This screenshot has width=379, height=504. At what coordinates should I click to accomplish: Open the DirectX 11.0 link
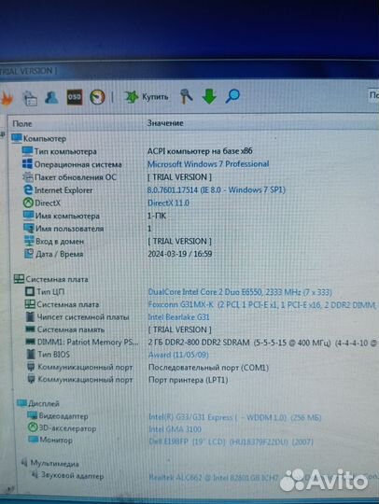coord(168,203)
